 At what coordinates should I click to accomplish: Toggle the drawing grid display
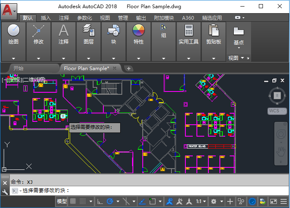[73, 201]
